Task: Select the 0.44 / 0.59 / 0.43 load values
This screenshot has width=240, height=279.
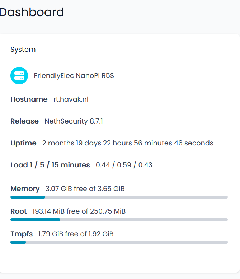Action: (124, 165)
